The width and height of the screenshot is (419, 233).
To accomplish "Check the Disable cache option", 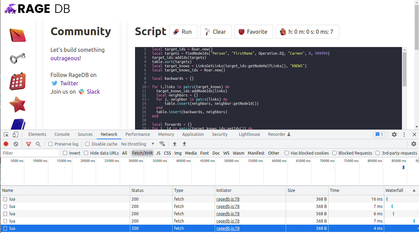I will click(87, 144).
